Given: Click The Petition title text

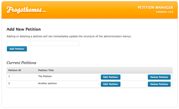Looking at the screenshot, I should click(x=45, y=76).
